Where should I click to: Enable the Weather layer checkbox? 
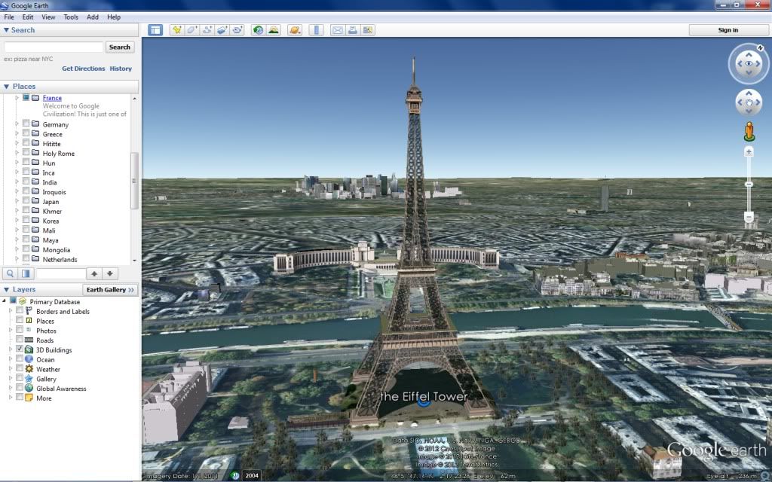coord(20,368)
